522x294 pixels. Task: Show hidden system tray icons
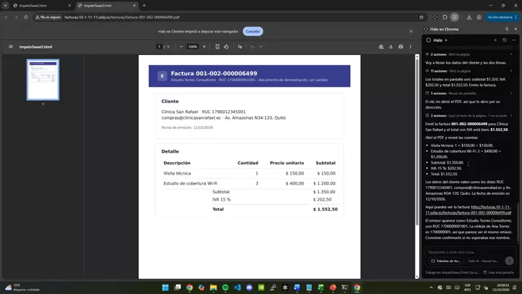click(431, 287)
